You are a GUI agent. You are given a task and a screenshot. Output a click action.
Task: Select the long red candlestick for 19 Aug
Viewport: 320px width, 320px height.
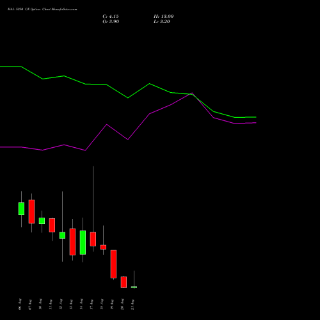(x=113, y=264)
